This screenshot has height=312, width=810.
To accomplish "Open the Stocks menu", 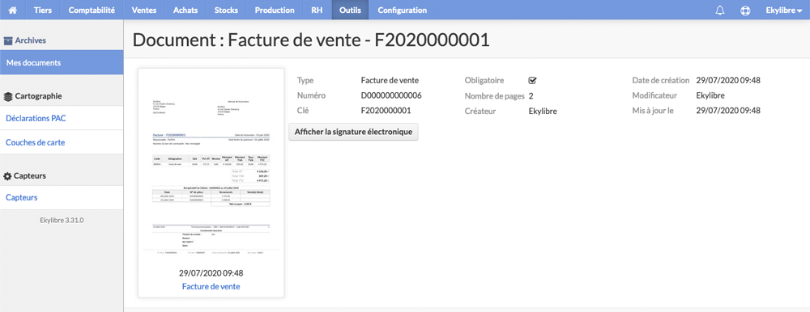I will [x=226, y=10].
